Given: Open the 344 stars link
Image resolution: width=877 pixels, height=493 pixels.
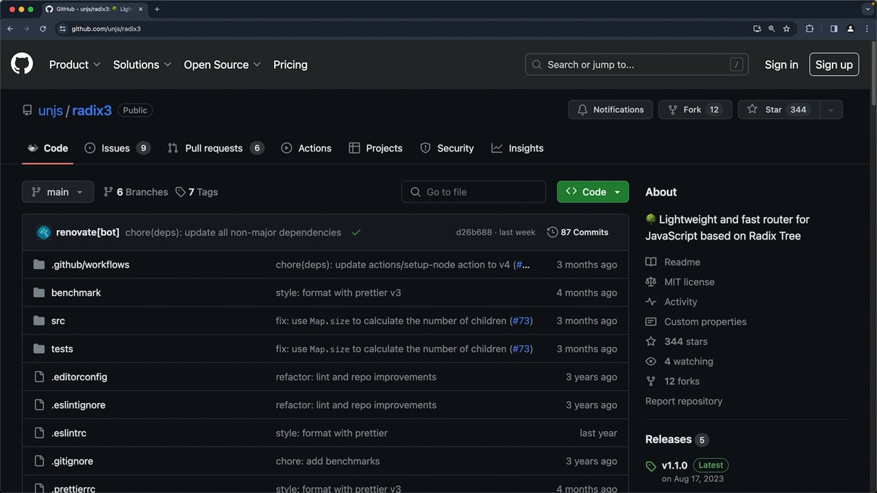Looking at the screenshot, I should pos(677,341).
